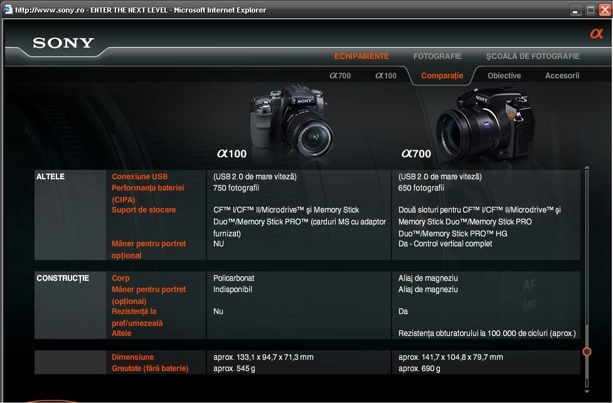Viewport: 613px width, 403px height.
Task: Click the vertical scrollbar track
Action: pyautogui.click(x=587, y=279)
